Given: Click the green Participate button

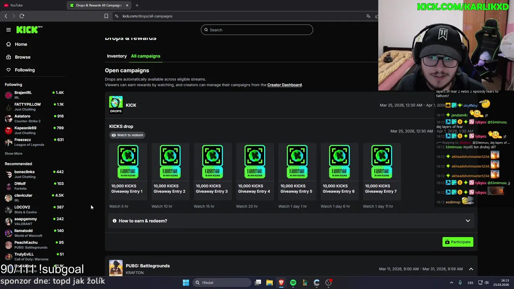Looking at the screenshot, I should point(458,242).
